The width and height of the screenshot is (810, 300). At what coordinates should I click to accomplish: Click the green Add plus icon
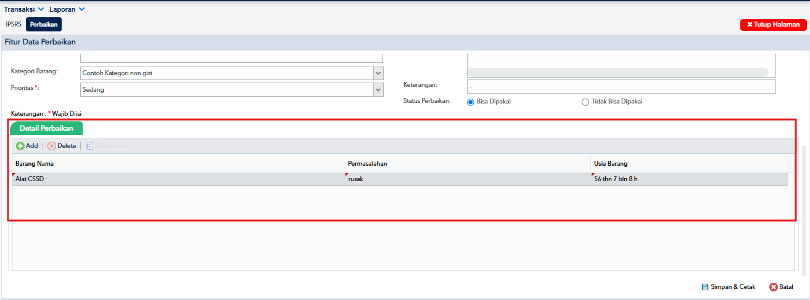point(20,146)
